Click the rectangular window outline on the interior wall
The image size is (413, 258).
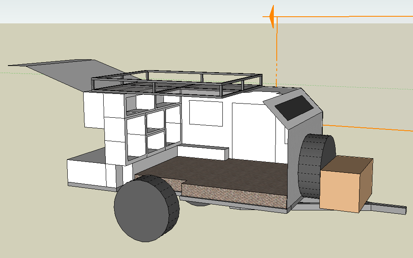tap(206, 113)
